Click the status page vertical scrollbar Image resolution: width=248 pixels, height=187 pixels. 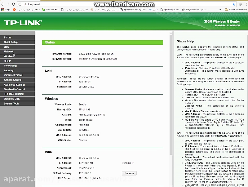coord(171,95)
